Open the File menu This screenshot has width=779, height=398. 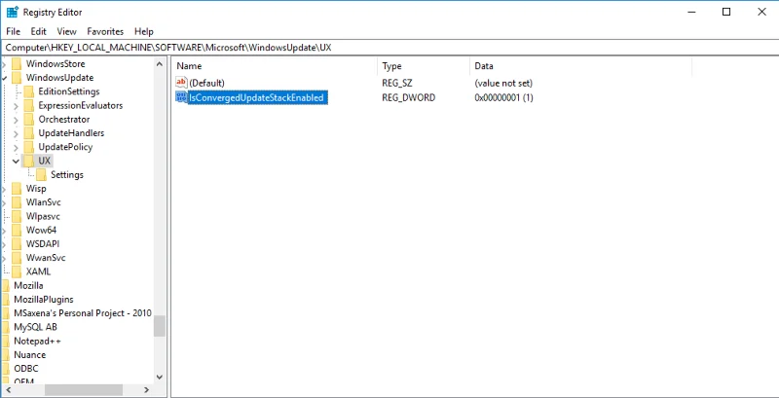(x=13, y=31)
